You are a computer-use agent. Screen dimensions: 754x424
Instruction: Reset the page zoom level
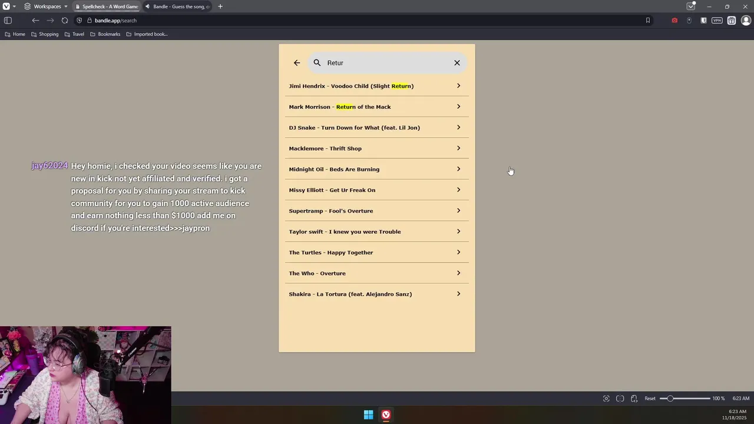click(650, 399)
